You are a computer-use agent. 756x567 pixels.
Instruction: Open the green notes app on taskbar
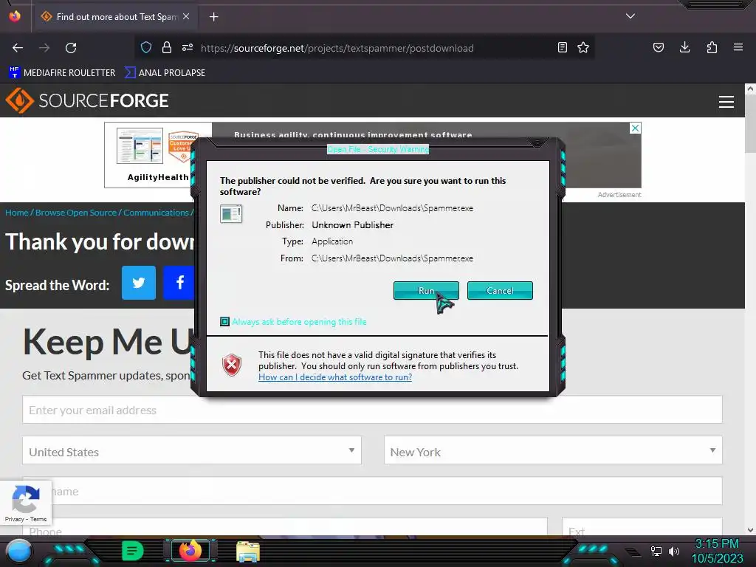[132, 551]
